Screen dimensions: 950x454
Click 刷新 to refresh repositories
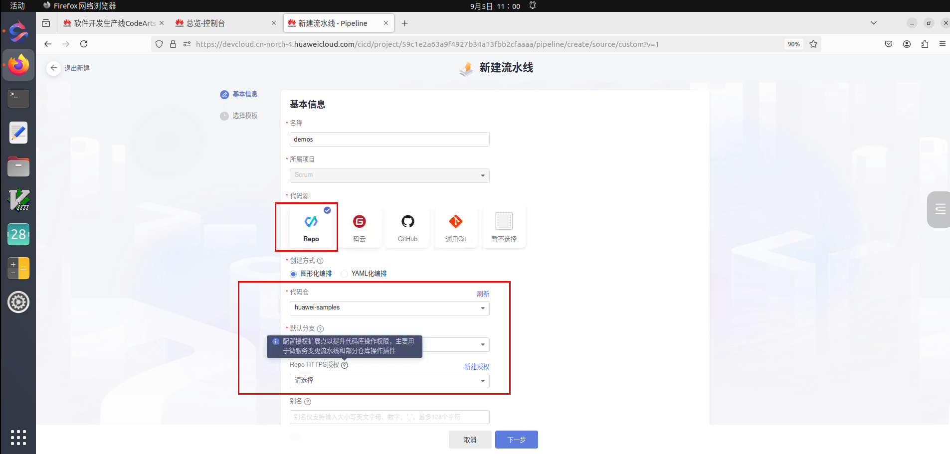click(483, 294)
